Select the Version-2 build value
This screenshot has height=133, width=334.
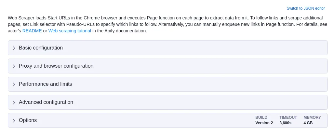point(264,123)
